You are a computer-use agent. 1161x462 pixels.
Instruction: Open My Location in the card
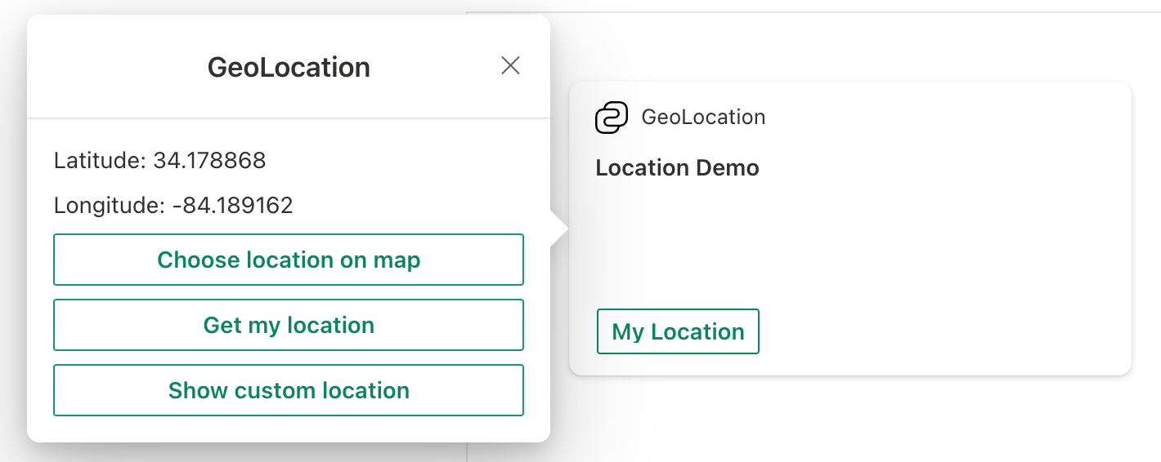pos(678,331)
